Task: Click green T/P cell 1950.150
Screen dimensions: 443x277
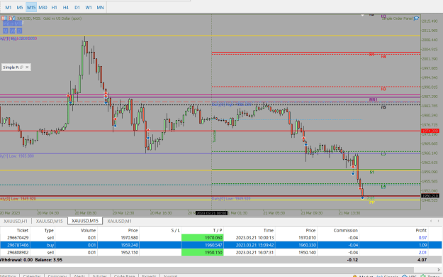Action: (202, 252)
